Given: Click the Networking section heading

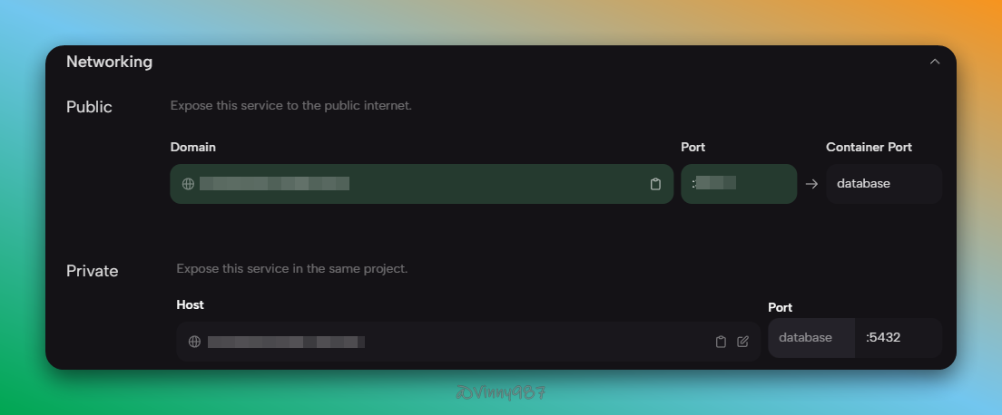Looking at the screenshot, I should 109,62.
